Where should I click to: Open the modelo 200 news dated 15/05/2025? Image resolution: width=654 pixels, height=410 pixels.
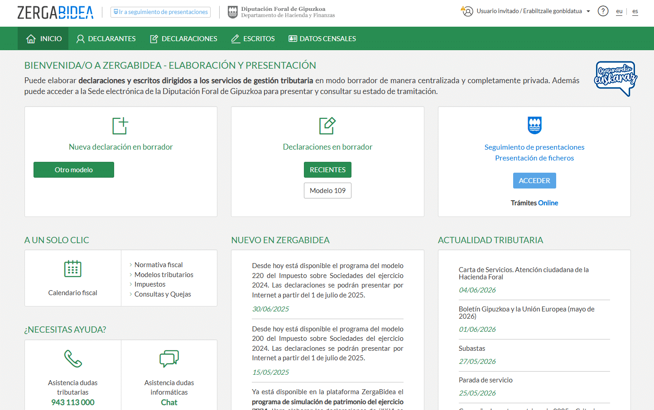(327, 344)
